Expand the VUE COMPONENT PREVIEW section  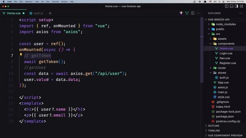[x=225, y=135]
